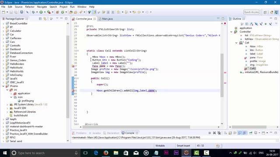Screen dimensions: 280x157
Task: Click the green Run button in toolbar
Action: pos(41,12)
